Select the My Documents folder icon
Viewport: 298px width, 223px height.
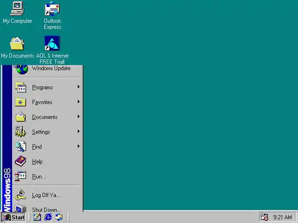click(17, 43)
